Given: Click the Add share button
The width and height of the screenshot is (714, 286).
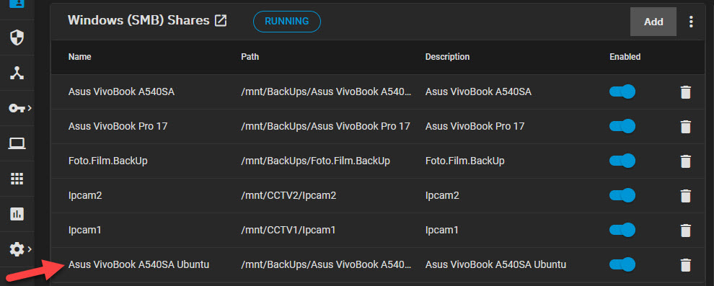Looking at the screenshot, I should (x=653, y=22).
